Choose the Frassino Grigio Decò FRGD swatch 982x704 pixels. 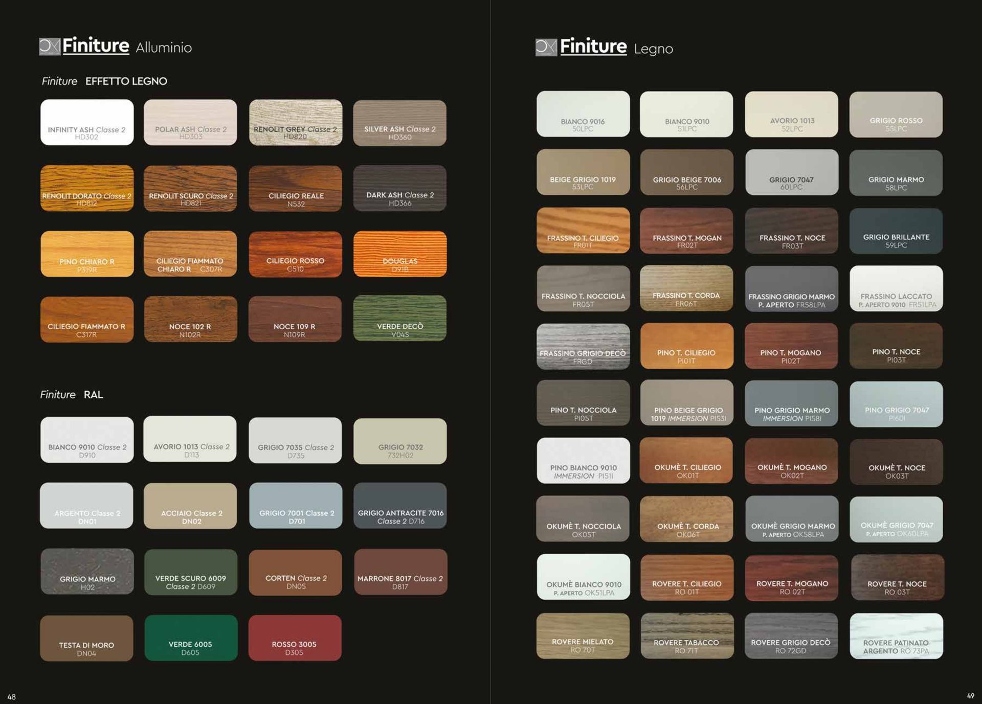(583, 347)
